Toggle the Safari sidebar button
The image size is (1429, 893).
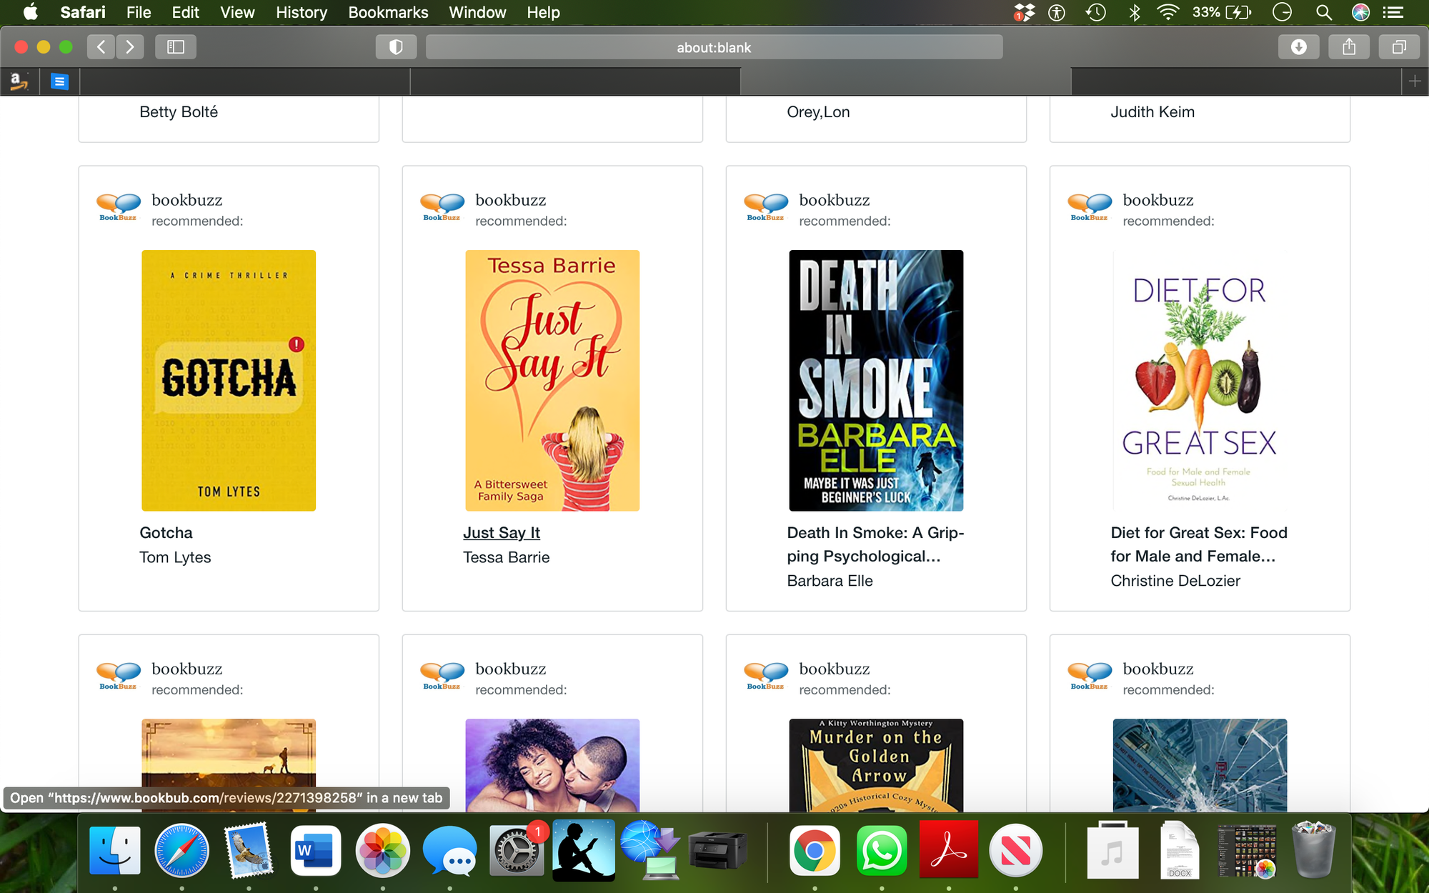coord(176,47)
